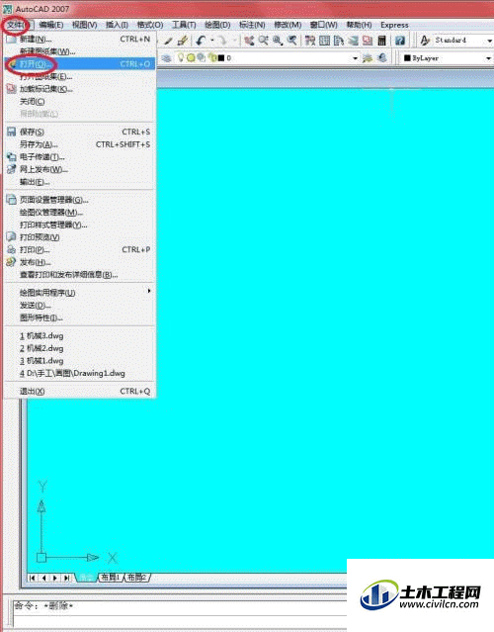Open recent file Drawing1.dwg

tap(80, 373)
